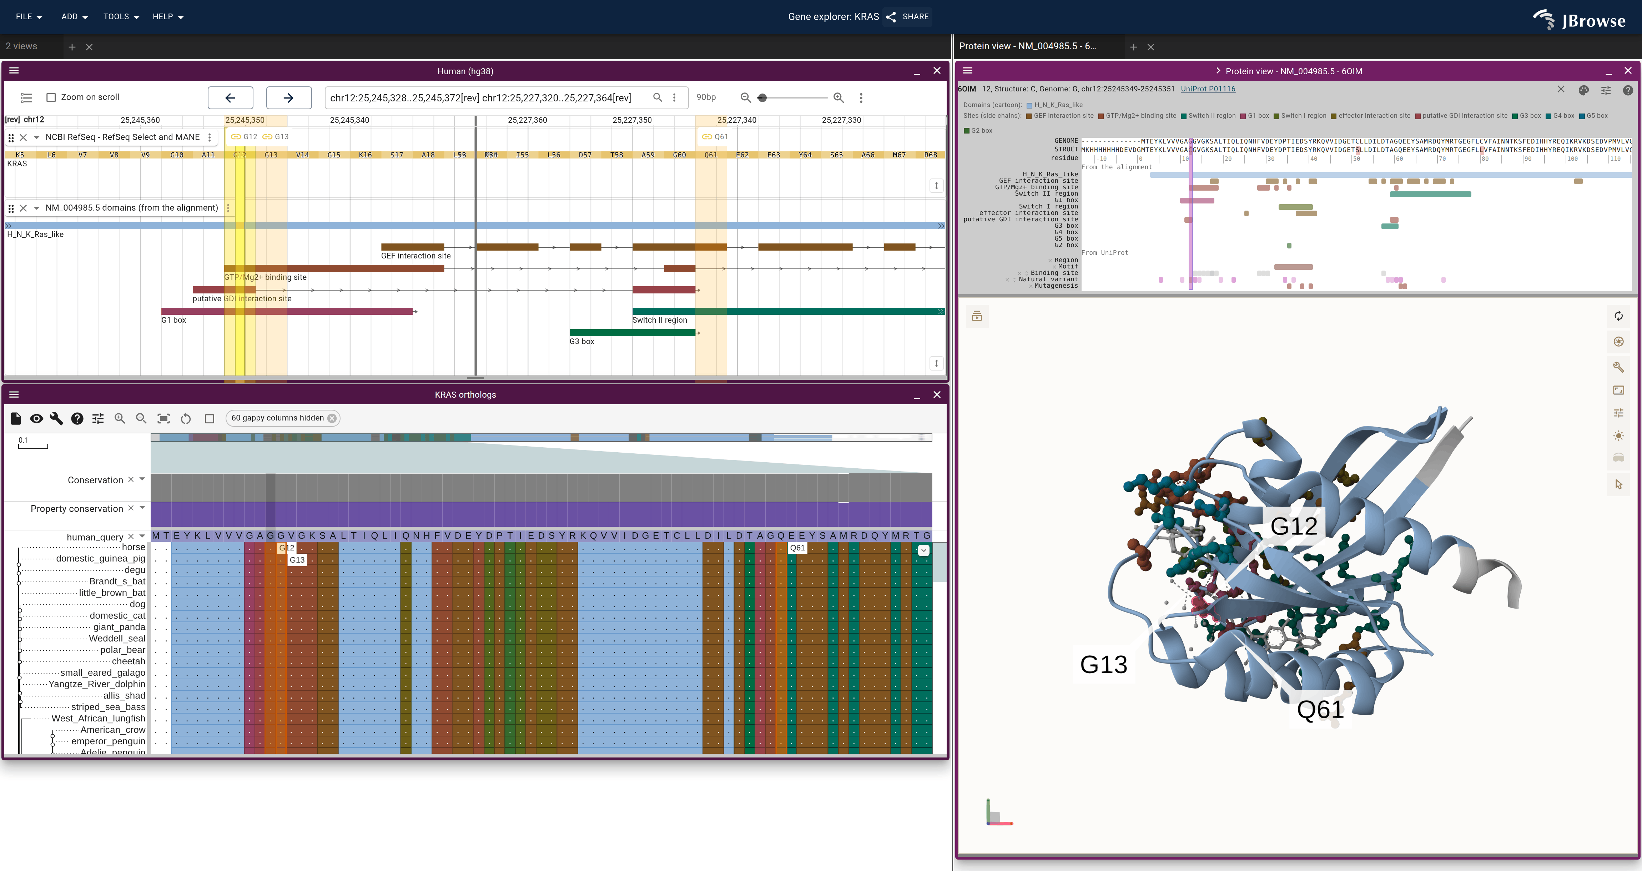Open the UniProt P01116 link

(x=1208, y=89)
